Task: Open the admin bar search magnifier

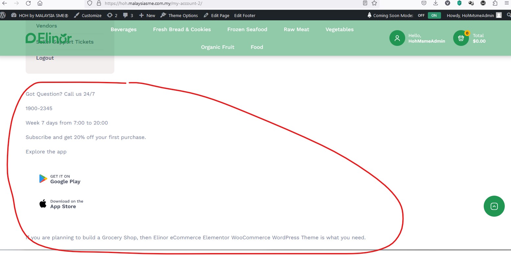Action: 509,15
